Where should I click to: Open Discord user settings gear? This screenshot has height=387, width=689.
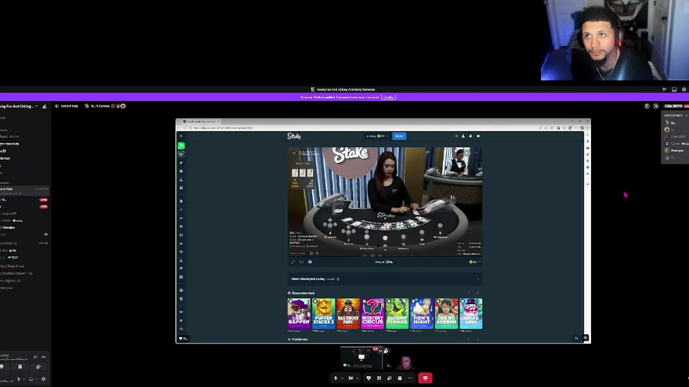click(44, 379)
